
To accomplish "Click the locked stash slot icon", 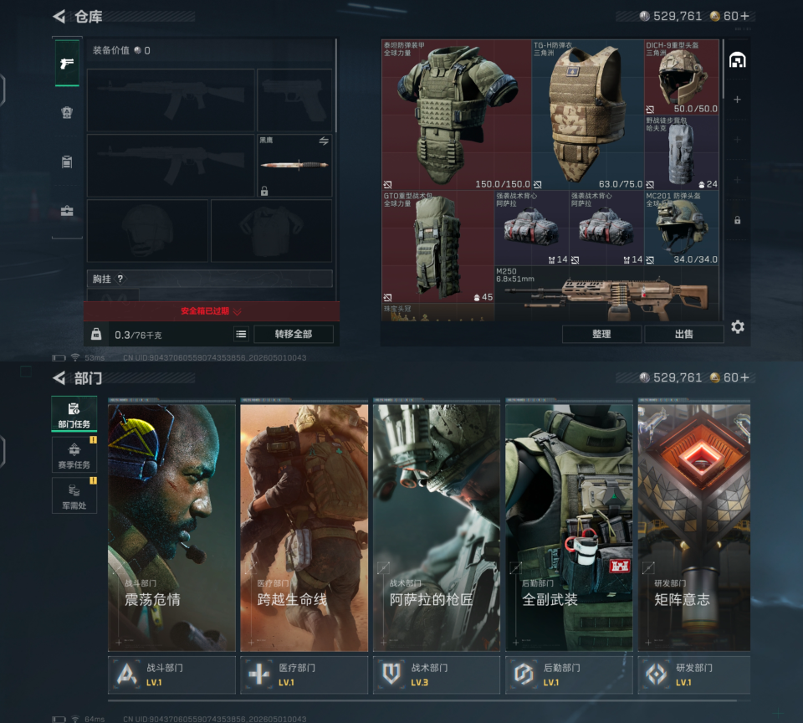I will coord(738,220).
